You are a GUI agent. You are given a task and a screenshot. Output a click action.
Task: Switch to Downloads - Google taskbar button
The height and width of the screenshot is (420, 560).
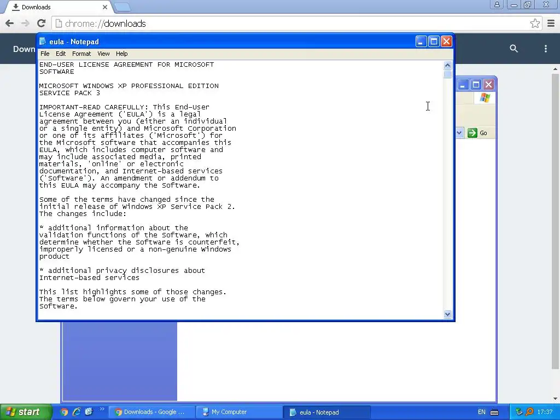coord(152,412)
